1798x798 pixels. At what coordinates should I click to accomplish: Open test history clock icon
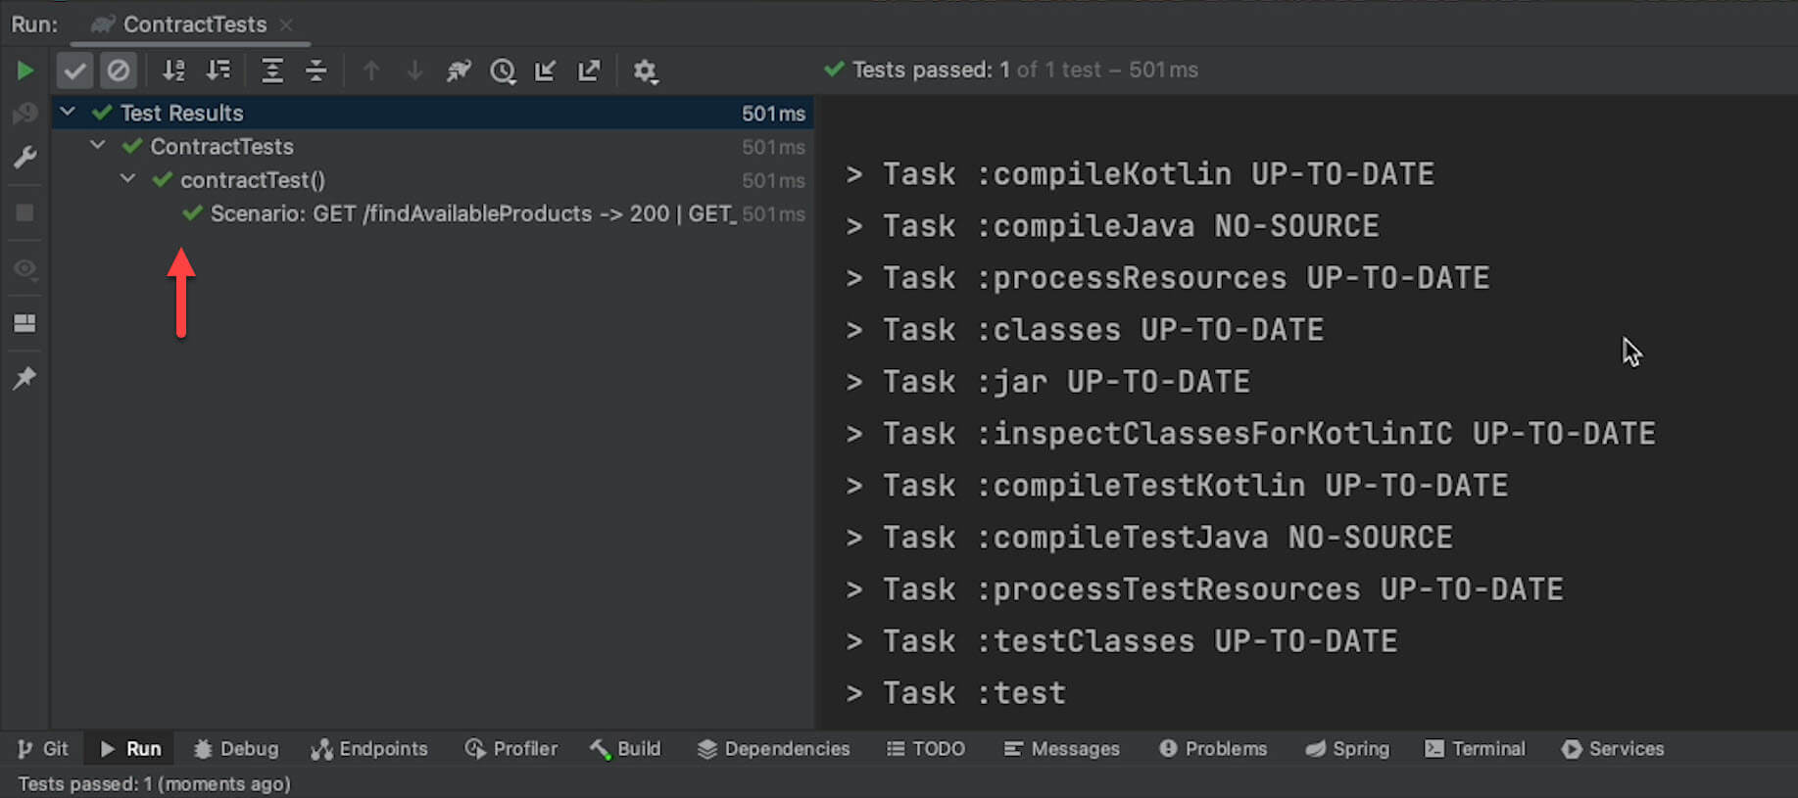pos(503,70)
